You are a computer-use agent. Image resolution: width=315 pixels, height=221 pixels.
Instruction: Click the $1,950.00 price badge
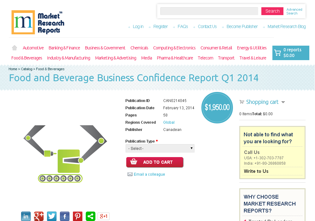click(x=217, y=107)
